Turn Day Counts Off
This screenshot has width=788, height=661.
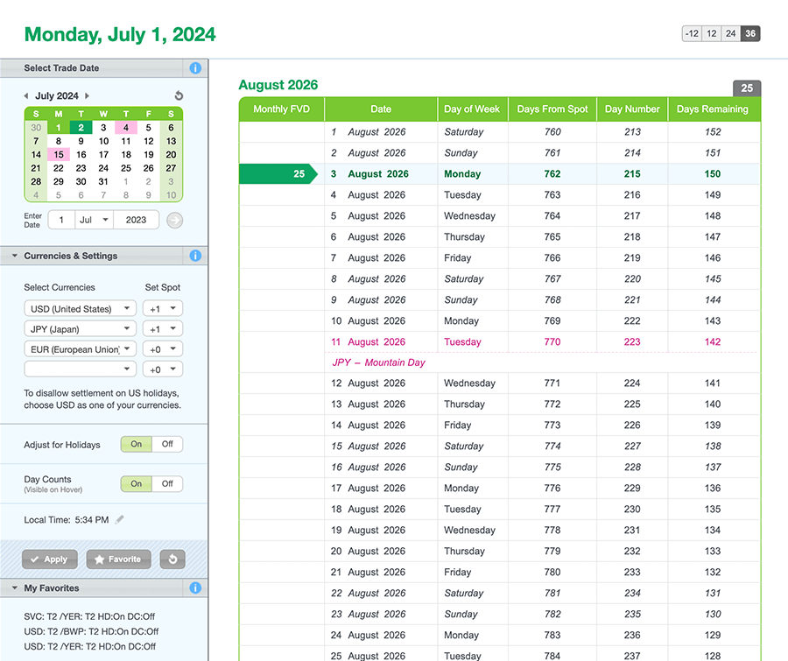point(167,483)
